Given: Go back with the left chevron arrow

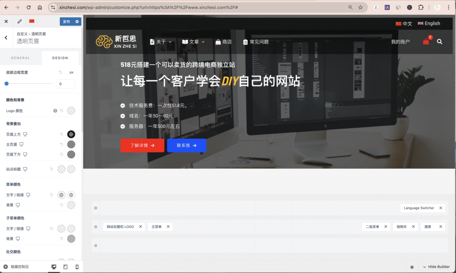Looking at the screenshot, I should (x=6, y=37).
